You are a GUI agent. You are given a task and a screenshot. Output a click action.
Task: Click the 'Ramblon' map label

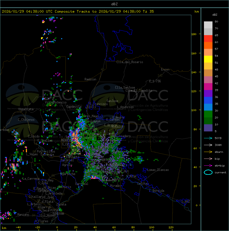(x=90, y=79)
